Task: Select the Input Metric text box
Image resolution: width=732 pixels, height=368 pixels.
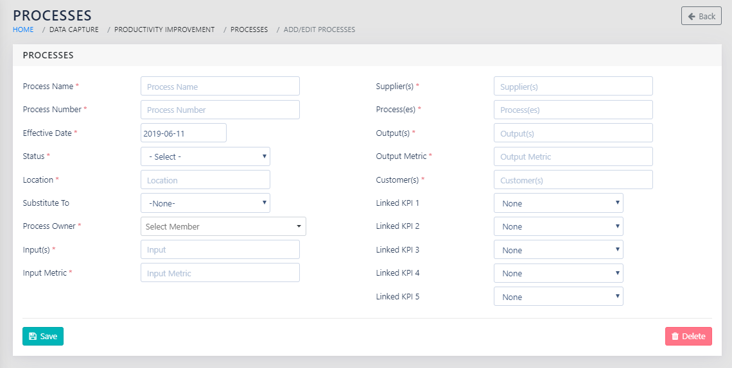Action: click(220, 273)
